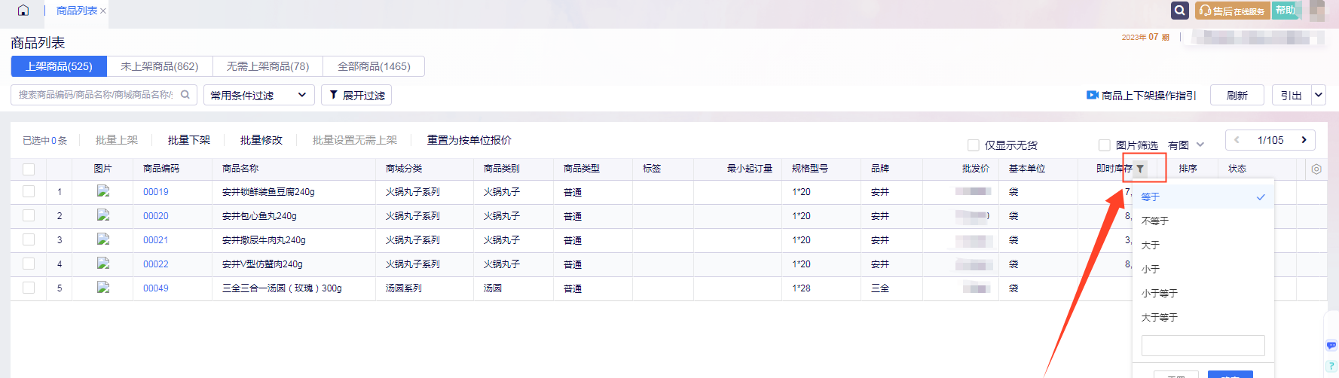The width and height of the screenshot is (1339, 378).
Task: Go to previous page arrow
Action: click(1237, 140)
